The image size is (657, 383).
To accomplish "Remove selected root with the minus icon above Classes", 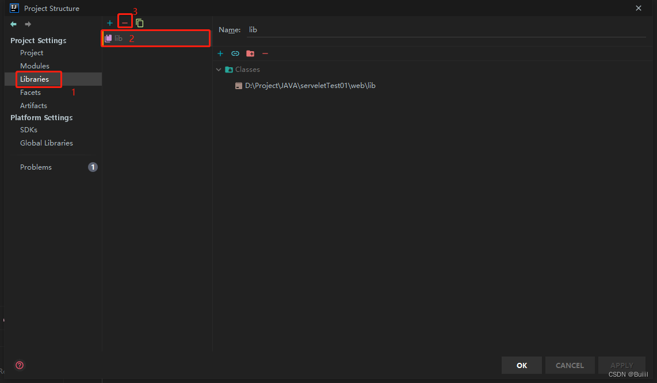I will tap(265, 53).
